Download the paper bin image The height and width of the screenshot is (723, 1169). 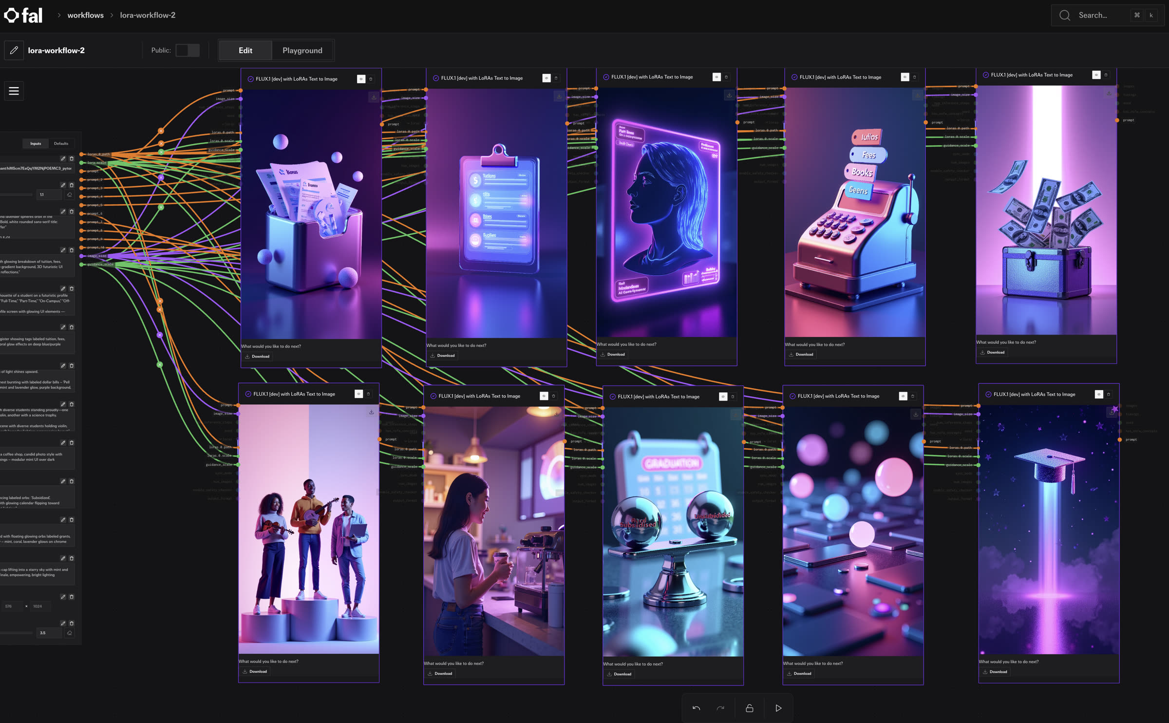(x=257, y=356)
